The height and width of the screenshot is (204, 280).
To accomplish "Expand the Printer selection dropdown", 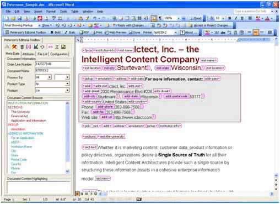I will [x=175, y=33].
